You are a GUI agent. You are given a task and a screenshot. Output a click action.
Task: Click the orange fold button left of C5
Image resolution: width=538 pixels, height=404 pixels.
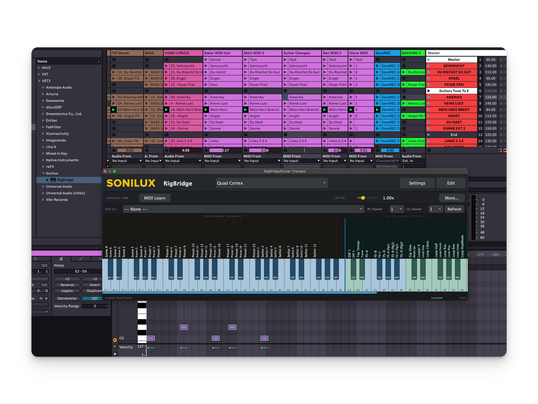tap(115, 340)
